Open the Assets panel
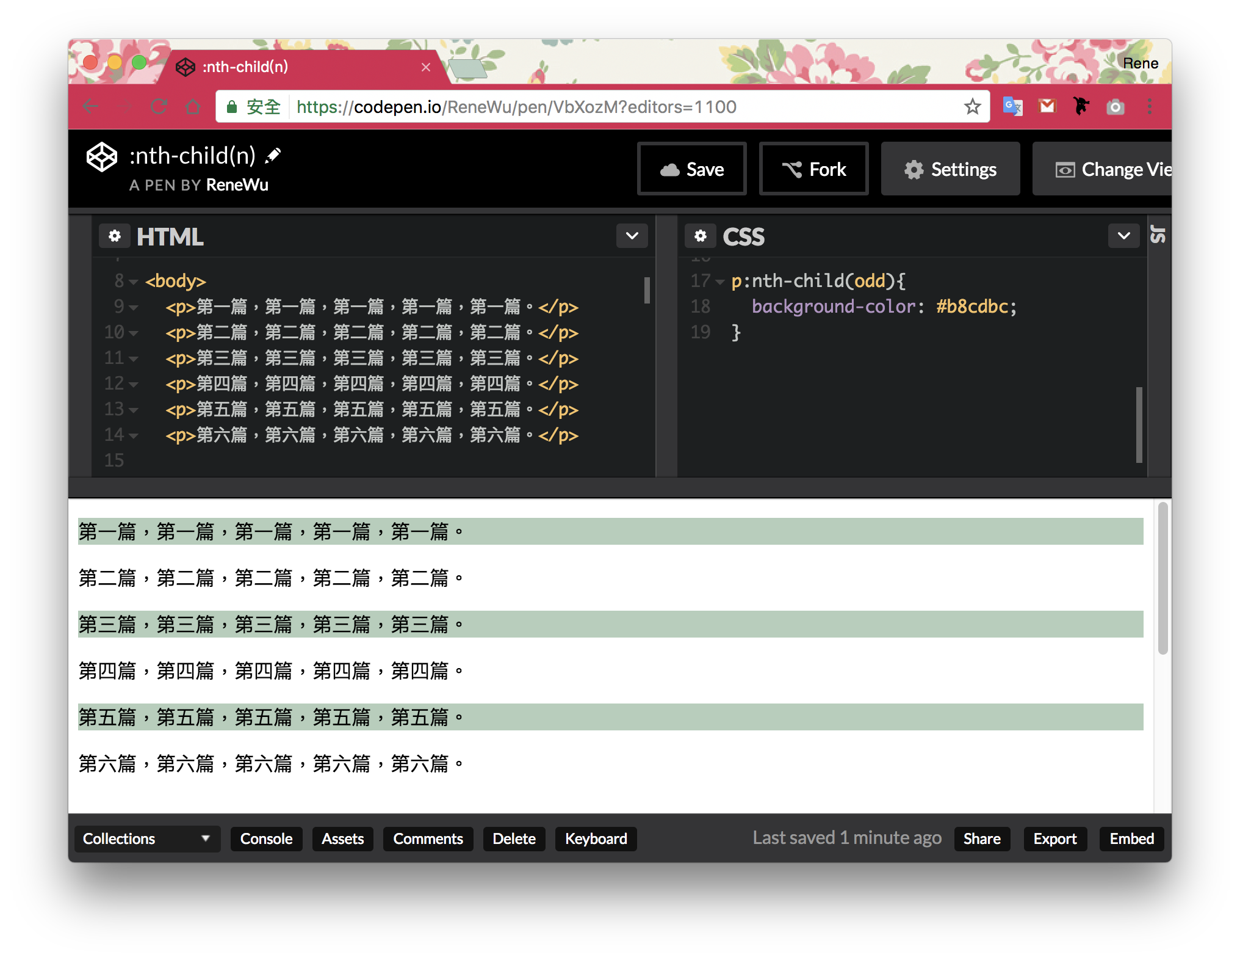Image resolution: width=1240 pixels, height=960 pixels. (343, 838)
